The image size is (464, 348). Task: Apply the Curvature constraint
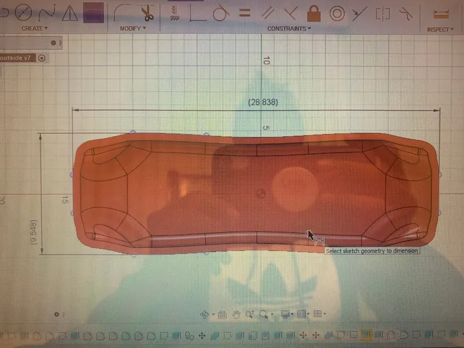(405, 14)
